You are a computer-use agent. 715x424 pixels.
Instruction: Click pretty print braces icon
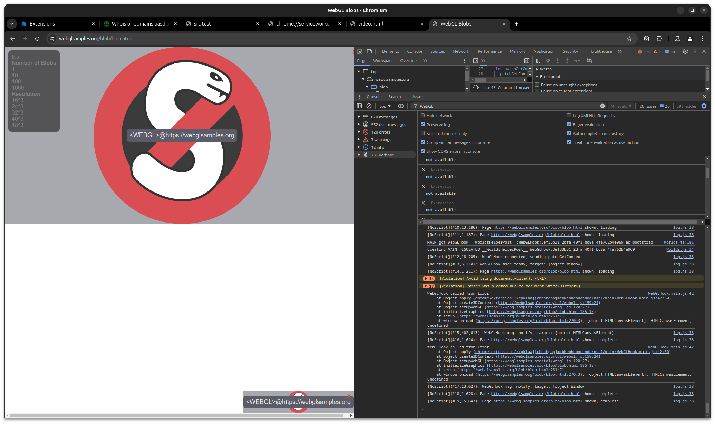(x=476, y=87)
